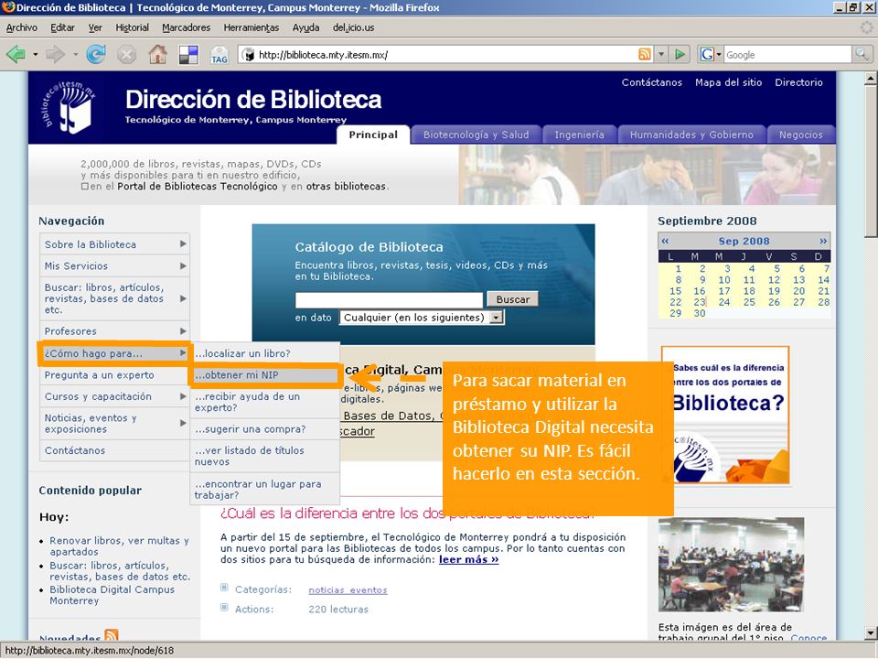Click the '¿Sabes cuál es la diferencia' banner
Screen dimensions: 878x659
725,415
